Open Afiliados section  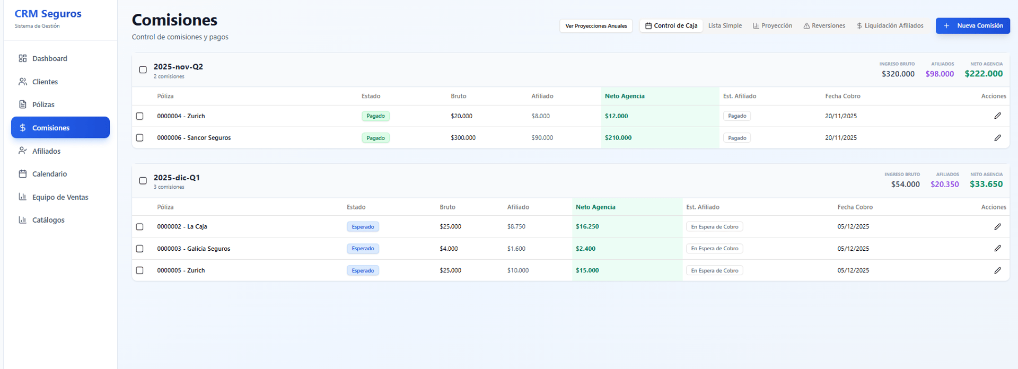60,151
